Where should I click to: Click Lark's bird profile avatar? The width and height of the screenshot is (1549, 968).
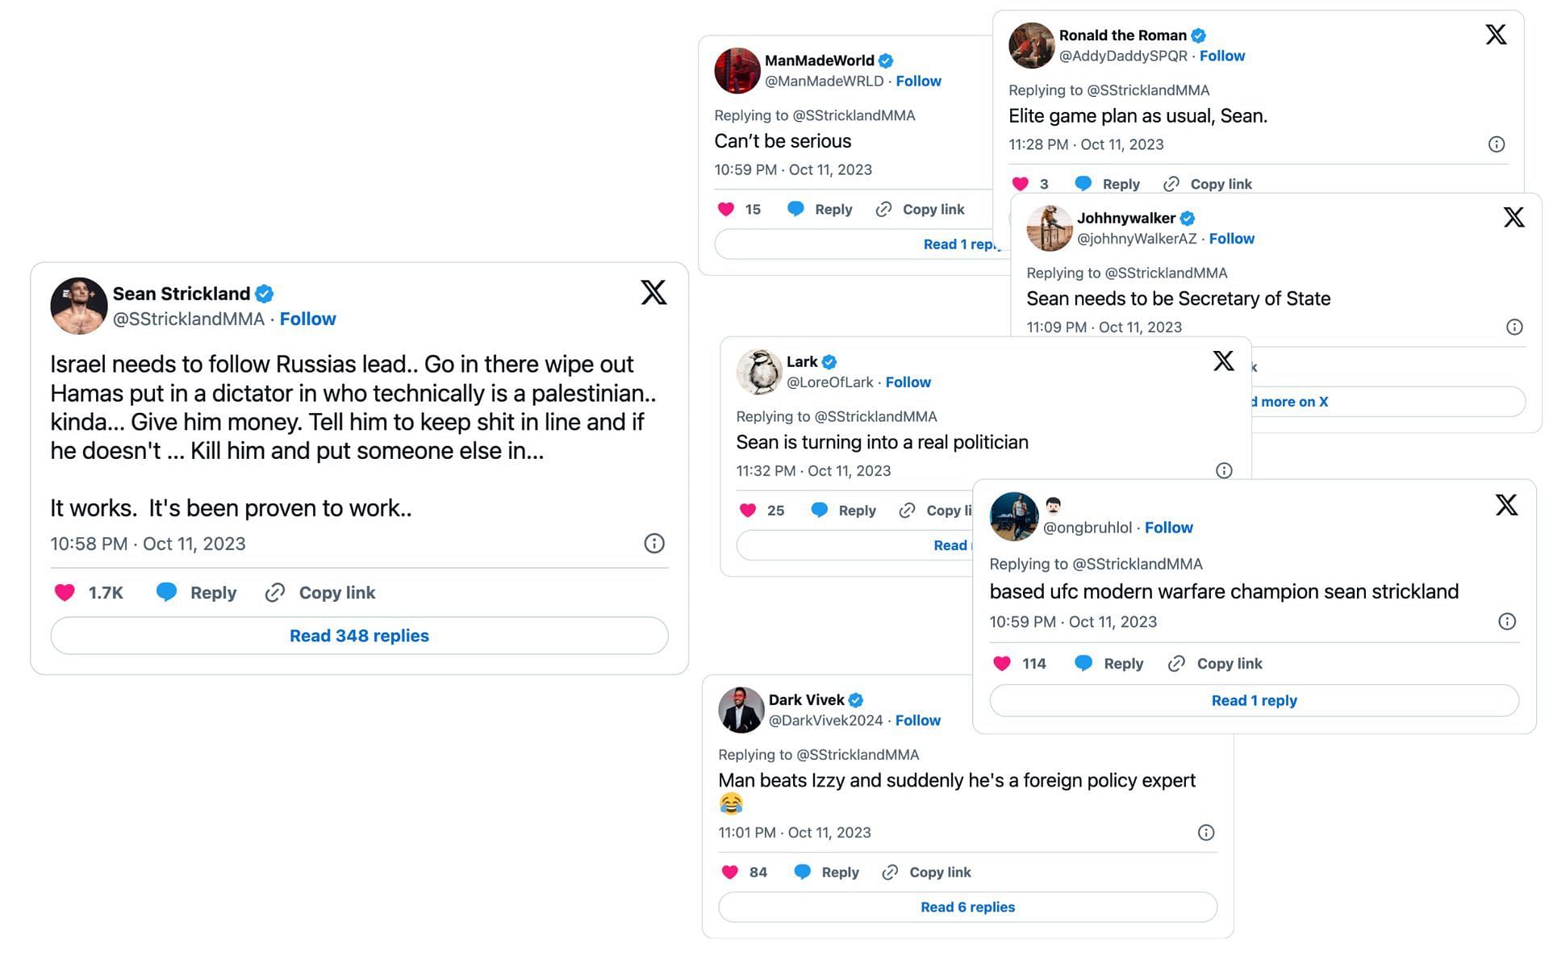tap(758, 372)
